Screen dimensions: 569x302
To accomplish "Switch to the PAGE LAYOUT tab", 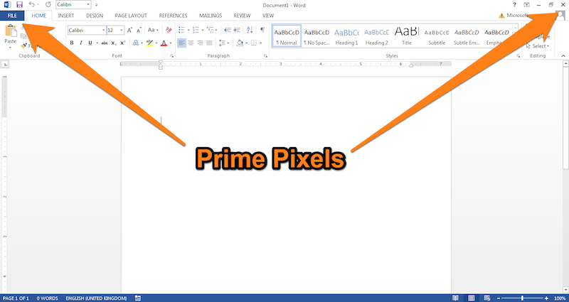I will pos(131,15).
